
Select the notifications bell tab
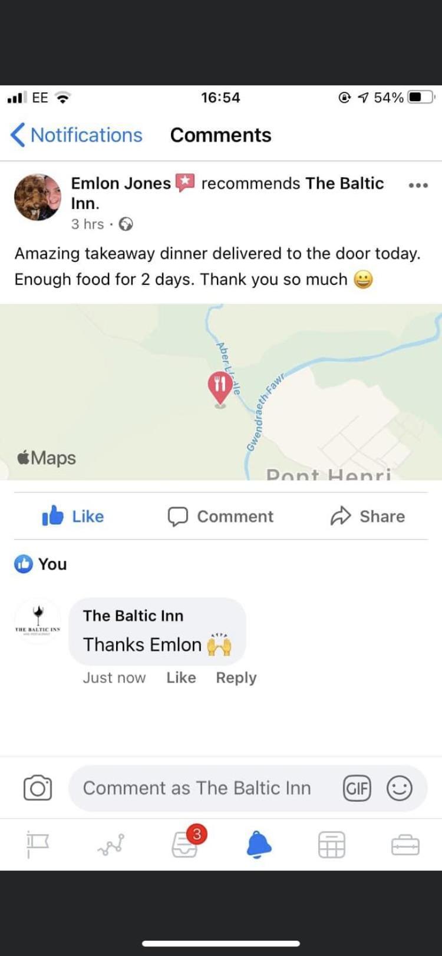pyautogui.click(x=259, y=844)
